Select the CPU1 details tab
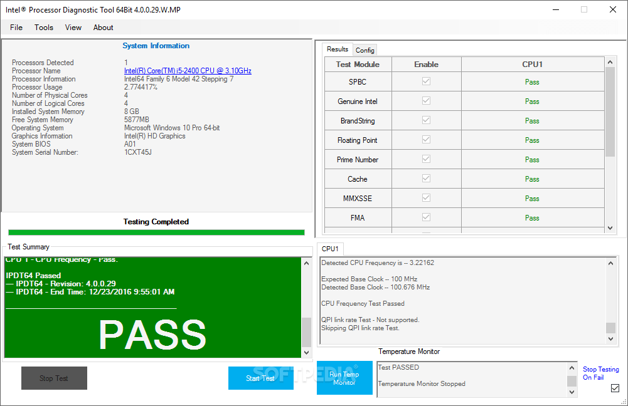 point(330,249)
